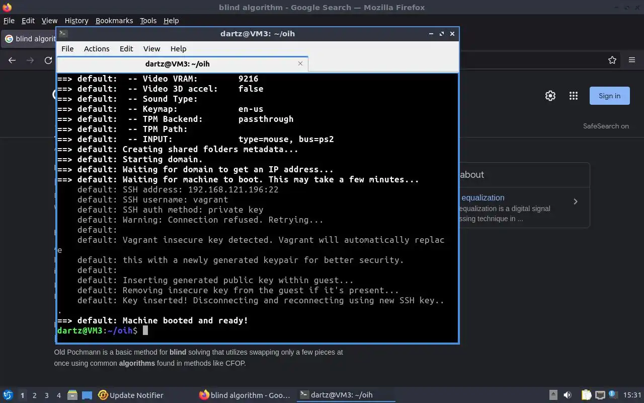
Task: Click the notification info tray icon
Action: click(x=612, y=394)
